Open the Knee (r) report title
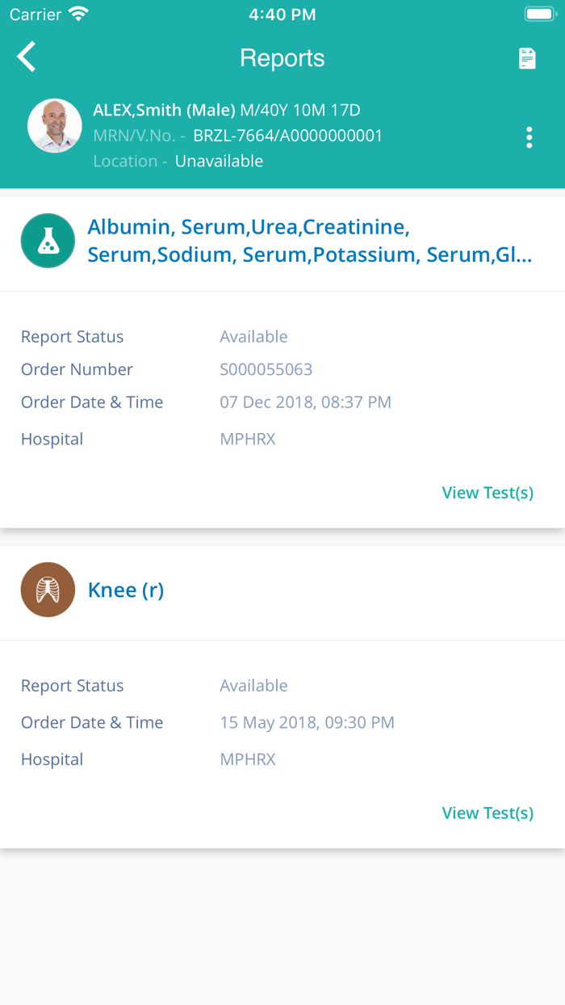The width and height of the screenshot is (565, 1005). pos(126,590)
